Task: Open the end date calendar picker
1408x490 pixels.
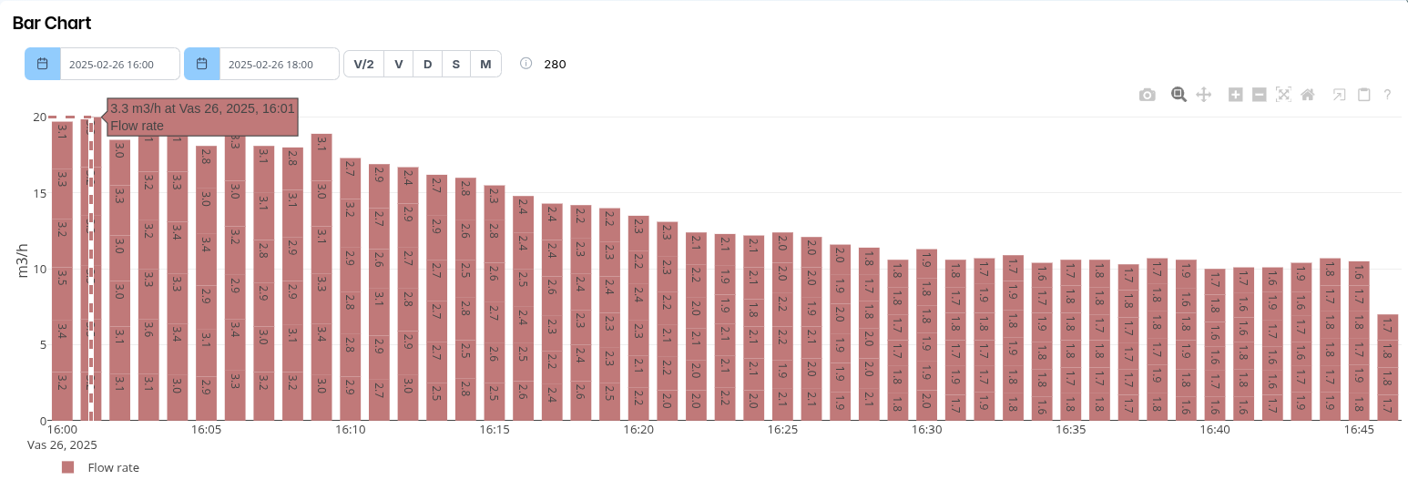Action: 202,64
